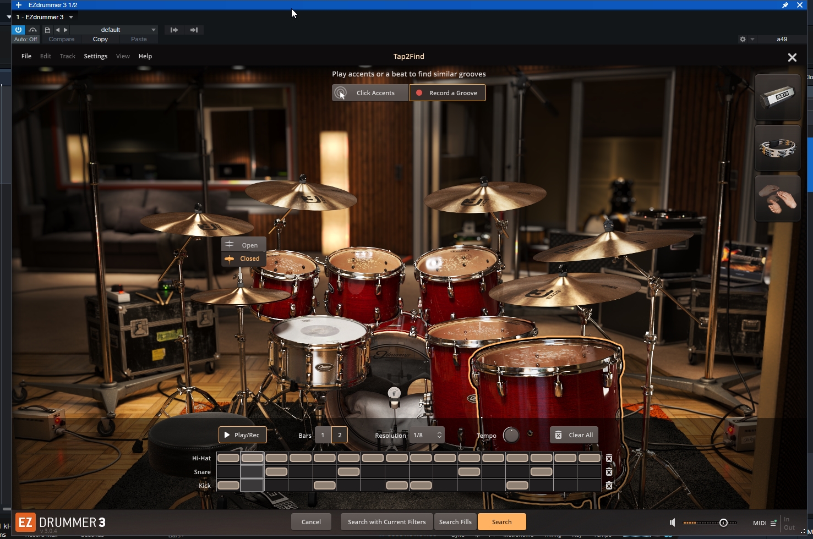Open the Resolution 1/8 stepper dropdown
813x539 pixels.
[427, 435]
